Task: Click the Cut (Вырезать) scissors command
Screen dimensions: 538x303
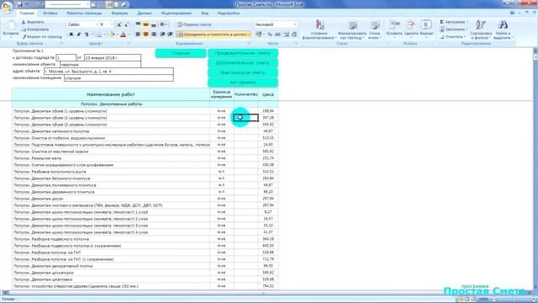Action: [33, 22]
